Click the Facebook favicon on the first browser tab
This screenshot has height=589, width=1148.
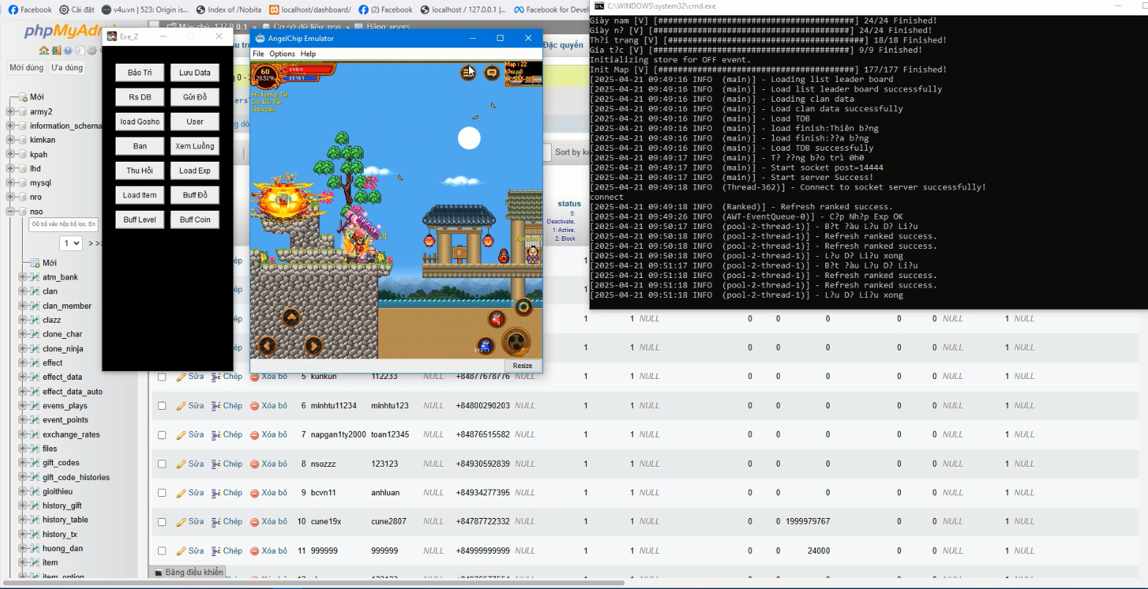pos(13,10)
